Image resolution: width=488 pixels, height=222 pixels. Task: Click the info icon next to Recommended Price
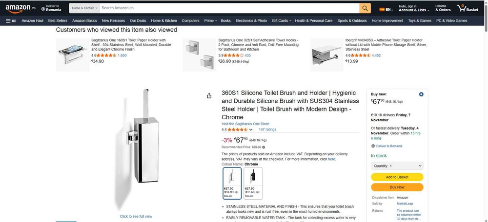(264, 147)
